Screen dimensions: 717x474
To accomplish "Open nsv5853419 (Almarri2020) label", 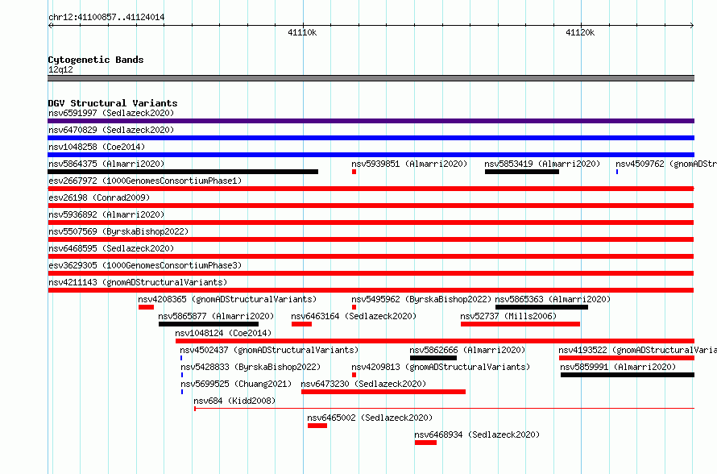I will (x=542, y=164).
